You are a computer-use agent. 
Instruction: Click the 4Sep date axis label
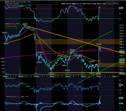tap(114, 77)
